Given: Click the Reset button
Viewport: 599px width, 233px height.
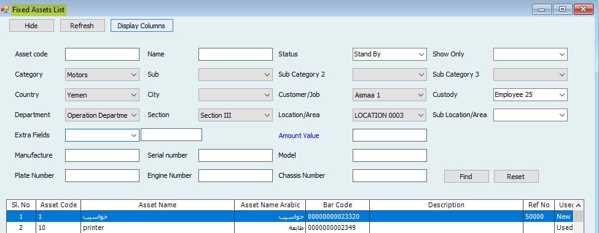Looking at the screenshot, I should point(516,177).
